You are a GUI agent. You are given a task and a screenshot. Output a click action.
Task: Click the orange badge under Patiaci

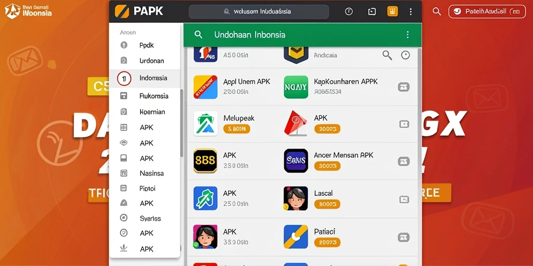327,242
